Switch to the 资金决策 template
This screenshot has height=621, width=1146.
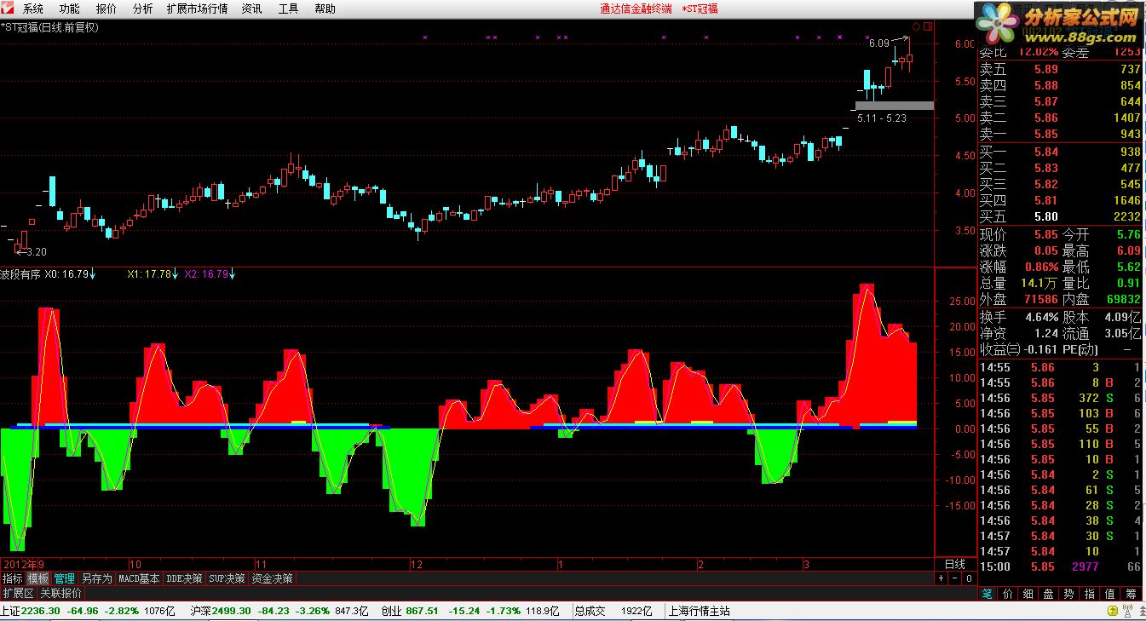pyautogui.click(x=273, y=578)
